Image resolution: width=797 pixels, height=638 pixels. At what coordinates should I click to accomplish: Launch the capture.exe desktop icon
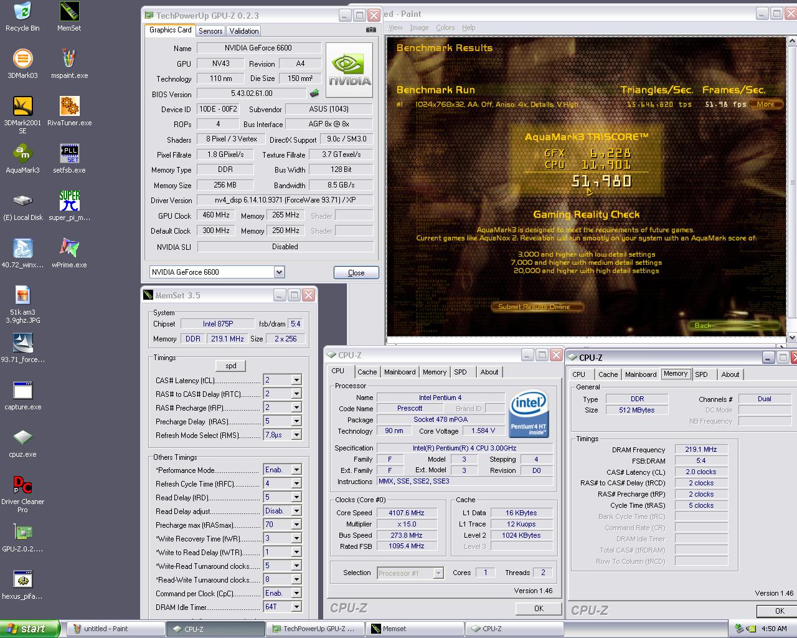coord(22,395)
